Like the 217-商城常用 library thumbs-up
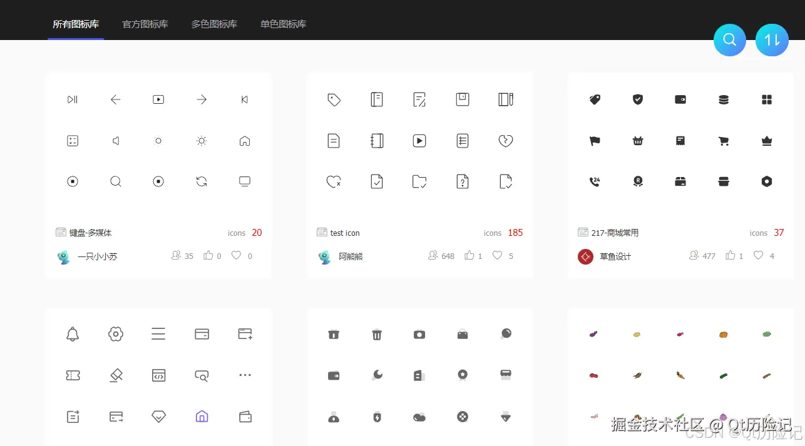This screenshot has height=446, width=805. [731, 255]
